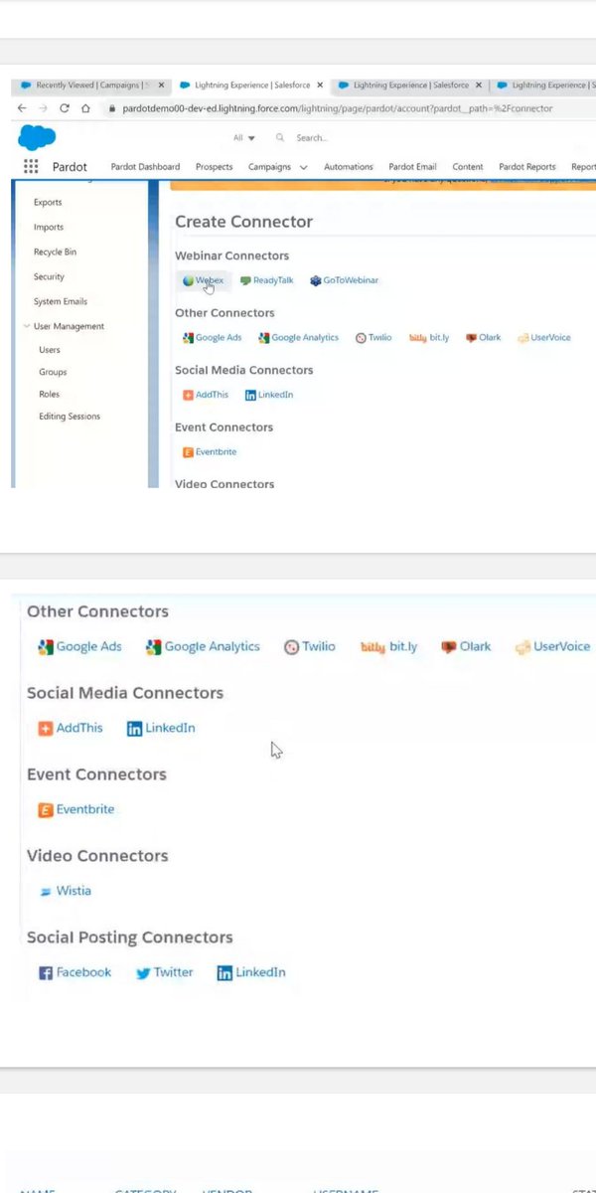Go back with the browser back arrow
This screenshot has height=1193, width=596.
(x=22, y=108)
